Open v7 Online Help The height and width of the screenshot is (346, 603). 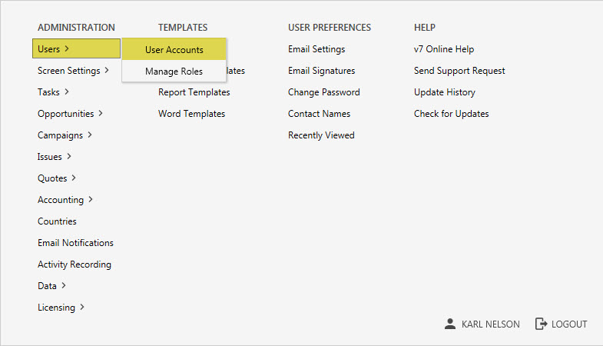(x=444, y=49)
